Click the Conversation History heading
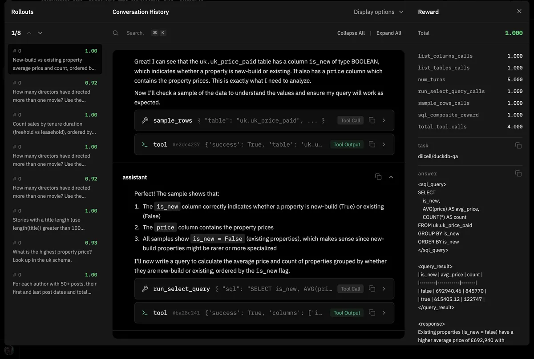The width and height of the screenshot is (534, 359). click(141, 12)
